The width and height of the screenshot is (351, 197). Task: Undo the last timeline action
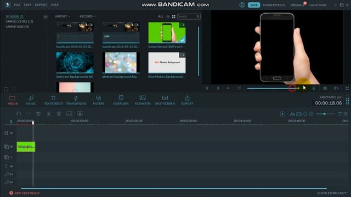(x=19, y=114)
